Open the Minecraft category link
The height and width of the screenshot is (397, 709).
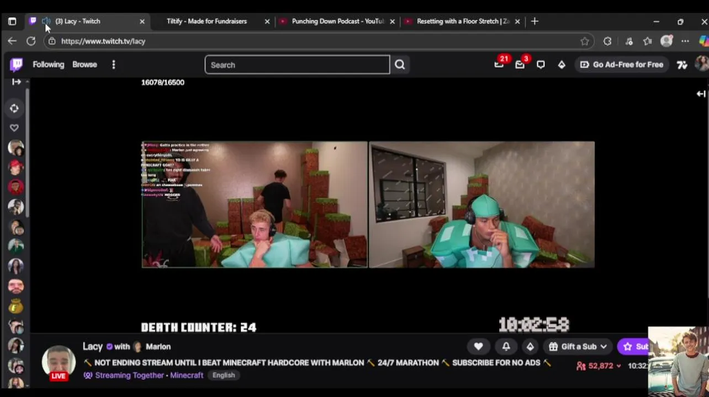(x=187, y=375)
